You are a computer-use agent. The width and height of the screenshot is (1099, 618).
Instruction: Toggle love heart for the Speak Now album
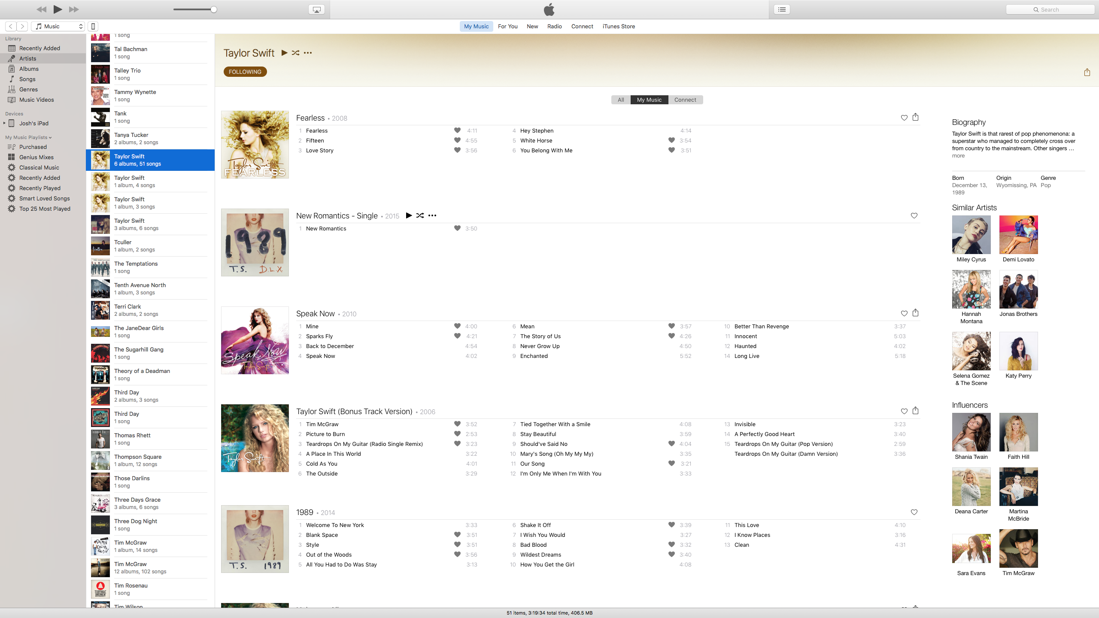pyautogui.click(x=904, y=313)
